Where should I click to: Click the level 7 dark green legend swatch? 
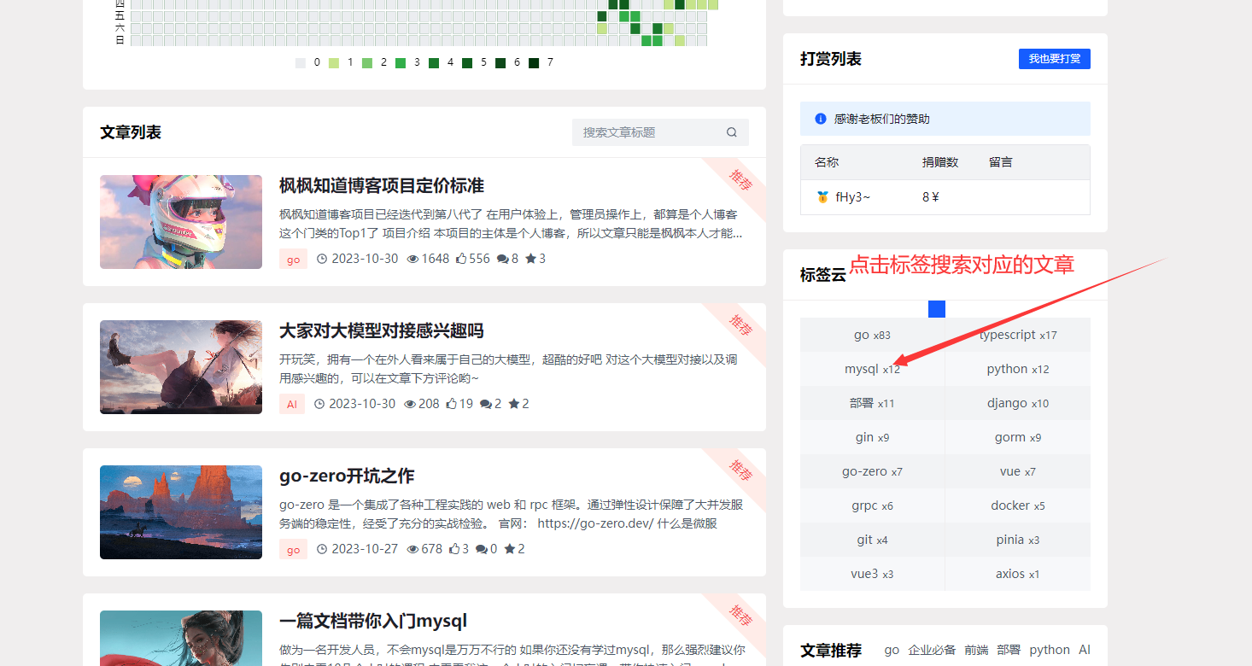click(x=534, y=62)
